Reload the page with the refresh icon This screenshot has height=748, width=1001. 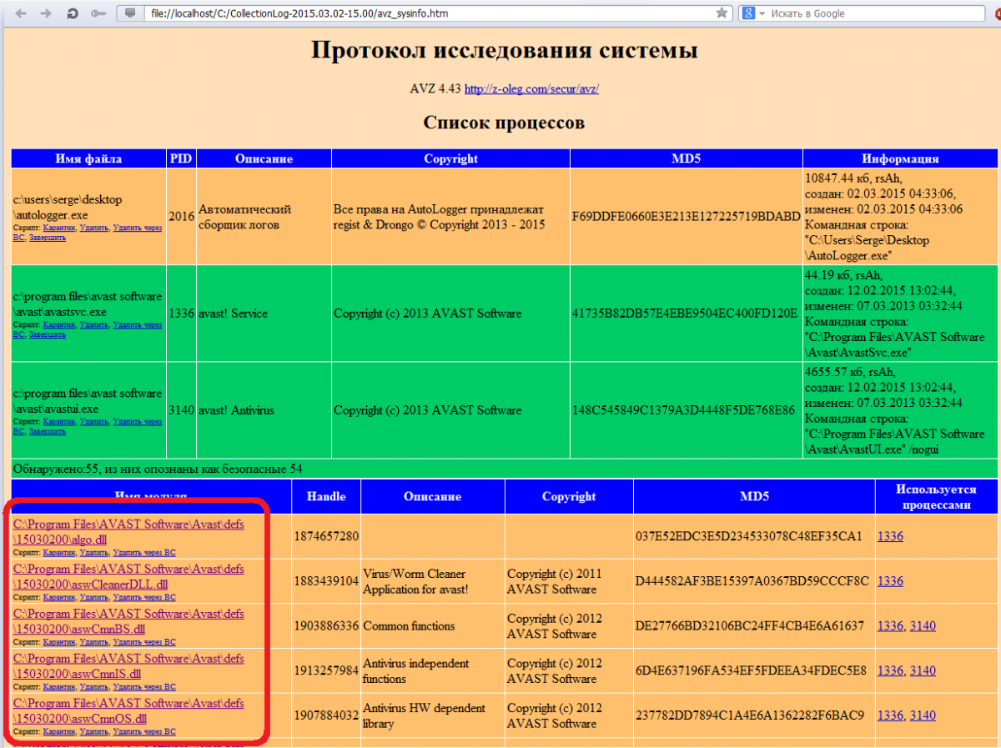(73, 13)
